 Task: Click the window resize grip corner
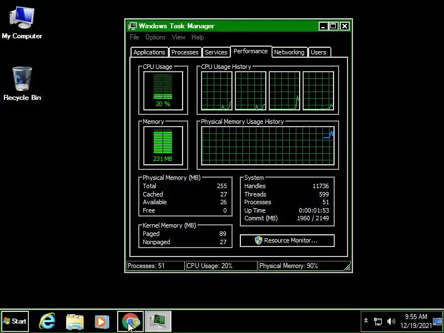[347, 267]
